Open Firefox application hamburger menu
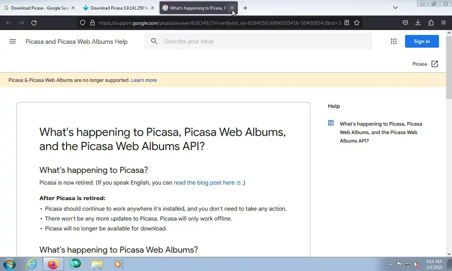 coord(444,23)
